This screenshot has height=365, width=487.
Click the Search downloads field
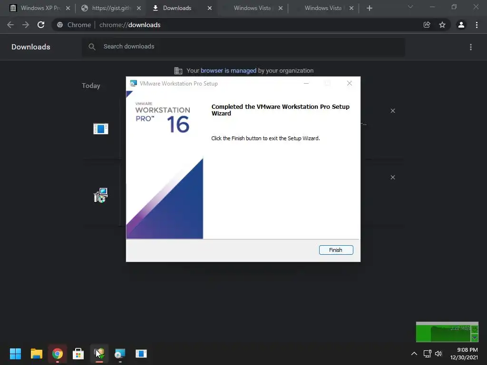tap(243, 47)
